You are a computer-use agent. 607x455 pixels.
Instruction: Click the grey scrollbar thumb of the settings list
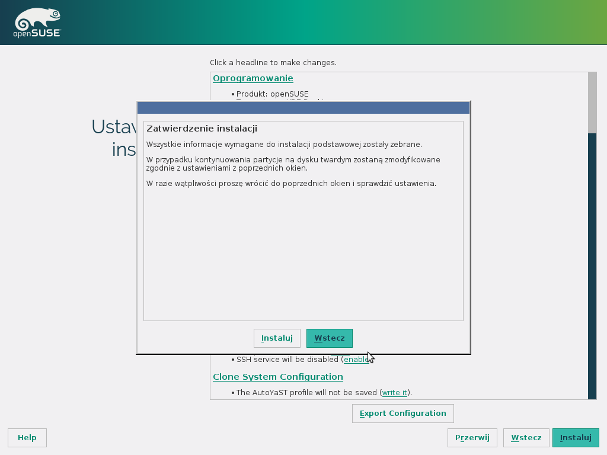coord(592,102)
